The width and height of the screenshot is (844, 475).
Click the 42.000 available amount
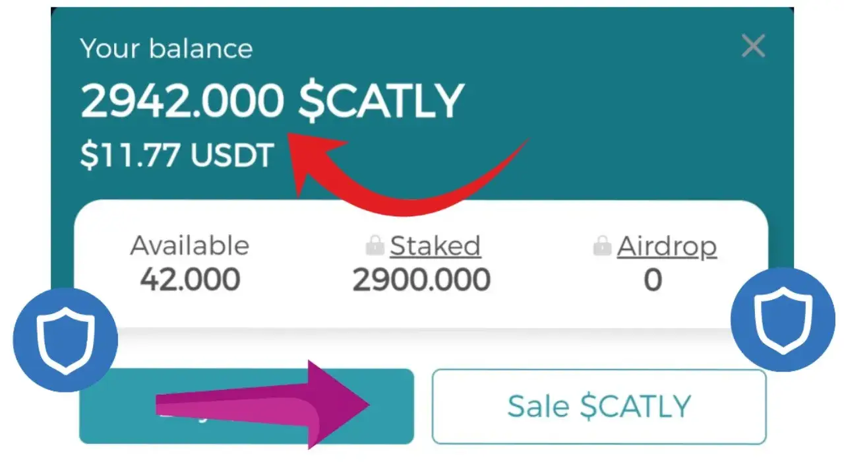click(x=190, y=280)
